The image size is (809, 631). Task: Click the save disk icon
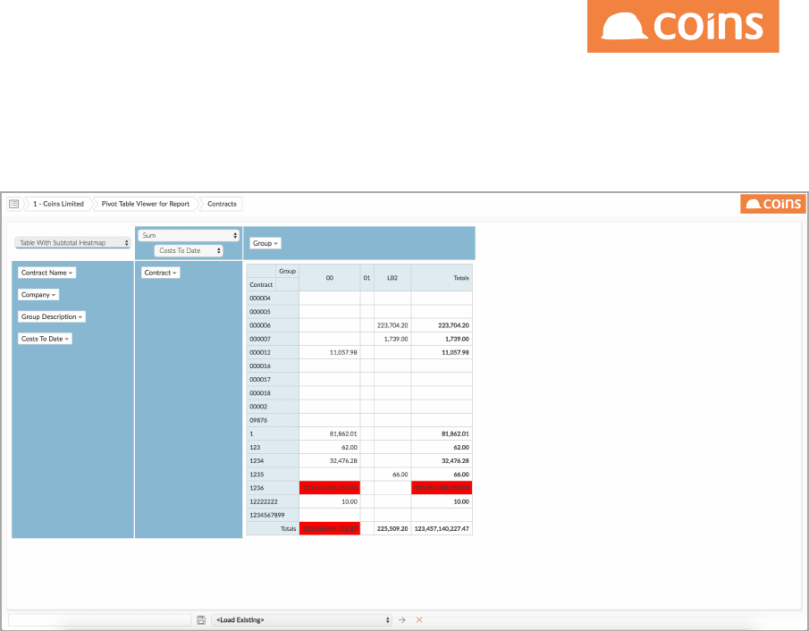point(201,619)
